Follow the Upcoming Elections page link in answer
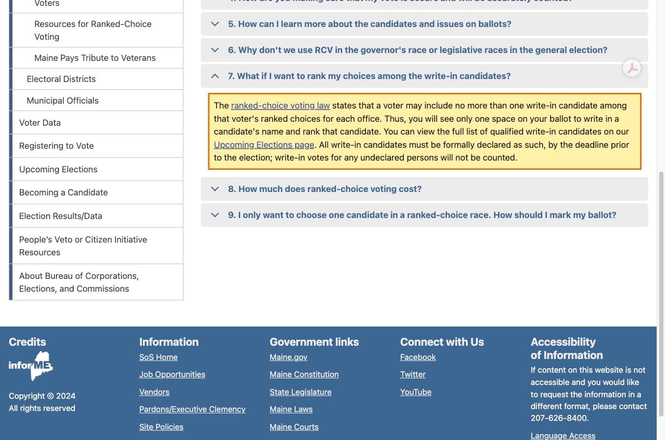This screenshot has height=440, width=665. 264,145
